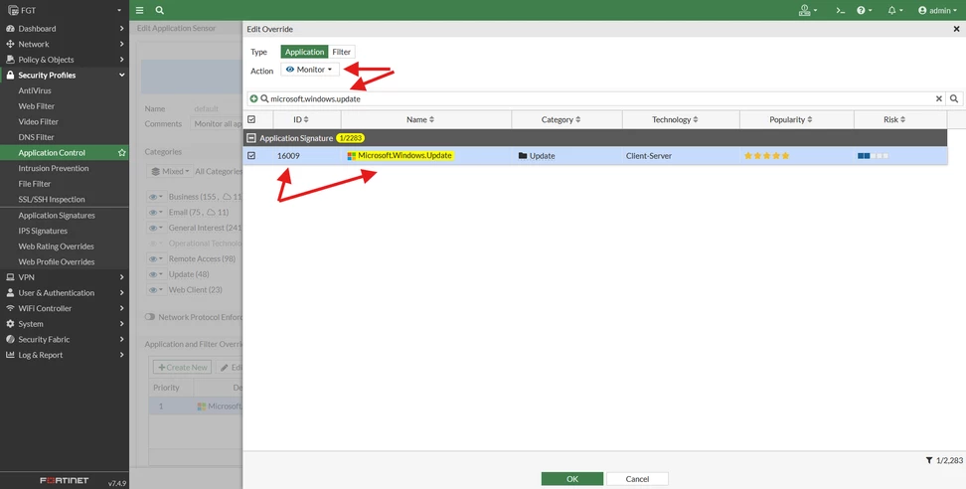Expand the Dashboard menu
This screenshot has height=489, width=966.
coord(64,29)
